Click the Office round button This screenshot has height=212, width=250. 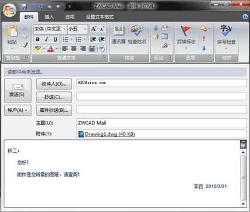[x=9, y=10]
